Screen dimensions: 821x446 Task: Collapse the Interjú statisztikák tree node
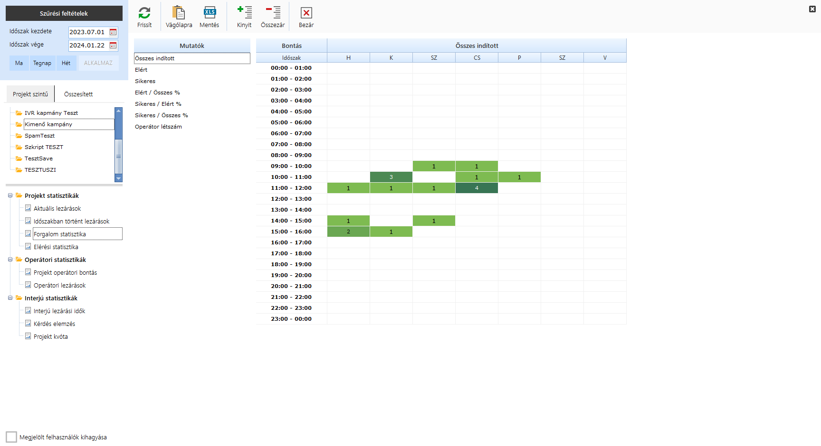coord(10,298)
